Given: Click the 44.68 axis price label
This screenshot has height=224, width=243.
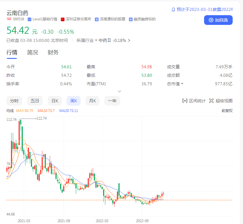Looking at the screenshot, I should [x=10, y=214].
